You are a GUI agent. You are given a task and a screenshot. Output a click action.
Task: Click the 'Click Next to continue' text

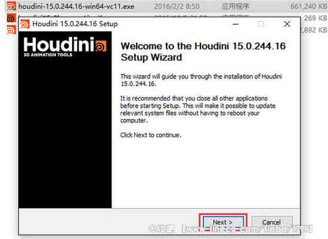pyautogui.click(x=151, y=135)
